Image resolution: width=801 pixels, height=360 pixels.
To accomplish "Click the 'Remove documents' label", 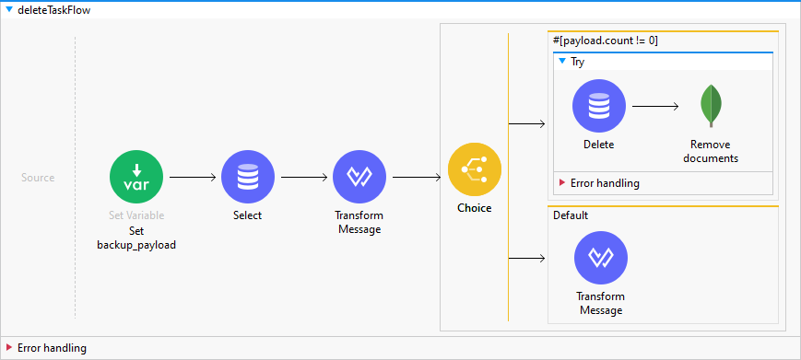I will [711, 151].
